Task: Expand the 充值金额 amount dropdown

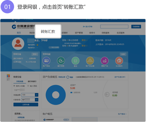Action: 37,95
